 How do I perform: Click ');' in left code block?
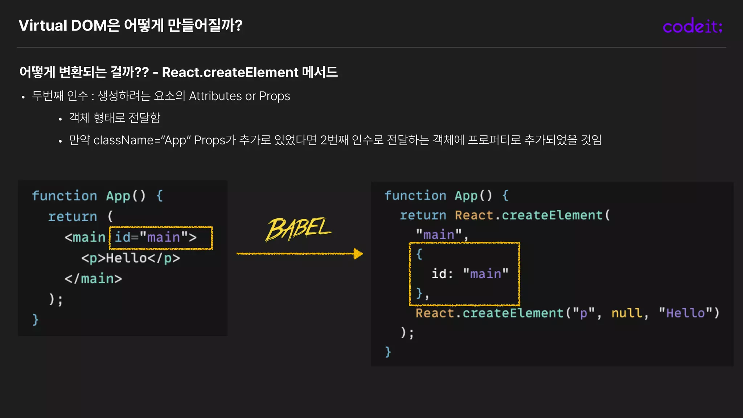click(x=56, y=300)
